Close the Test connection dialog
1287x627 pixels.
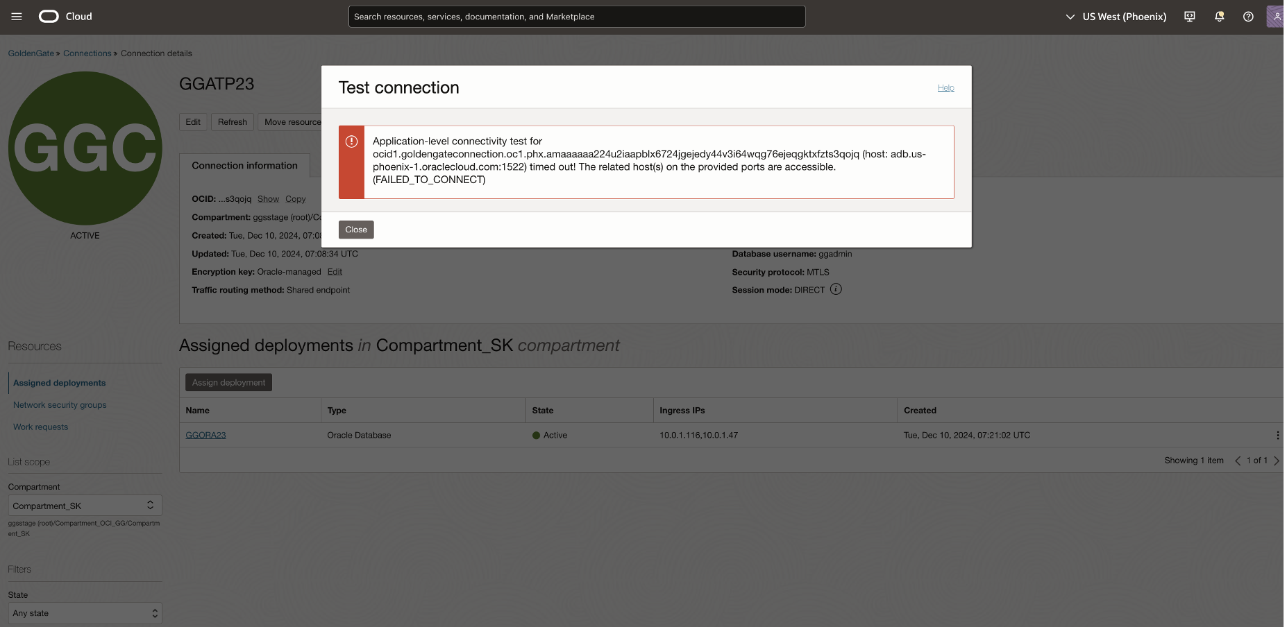pos(356,230)
